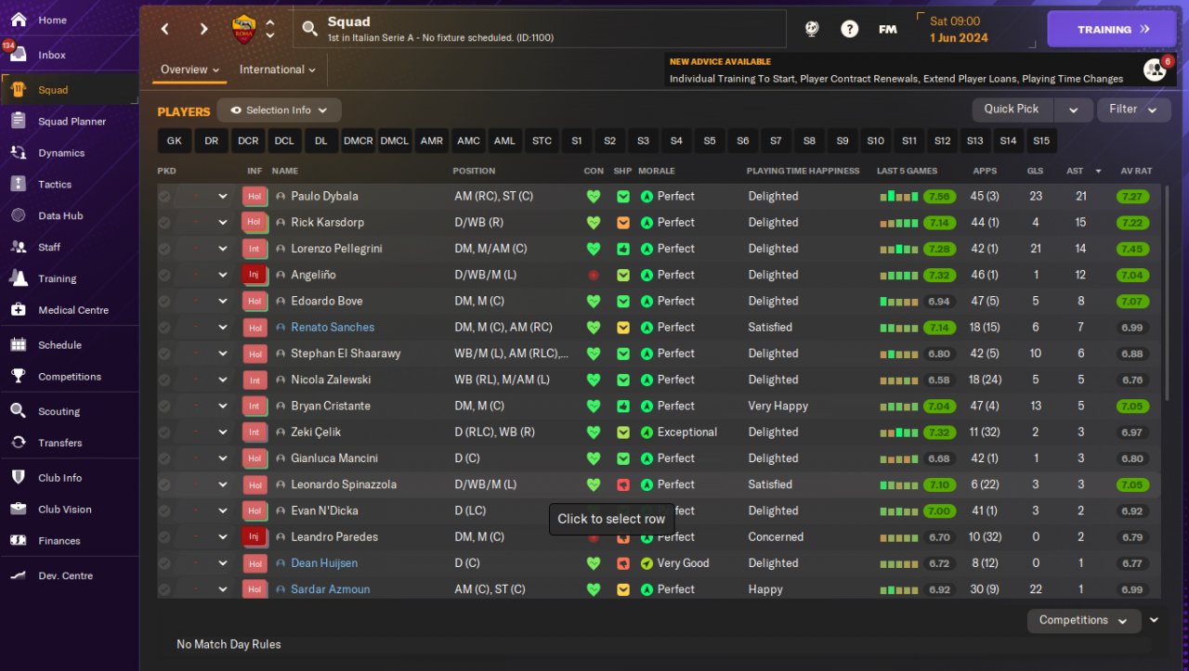Open the Staff sidebar icon
This screenshot has width=1189, height=671.
[x=18, y=247]
